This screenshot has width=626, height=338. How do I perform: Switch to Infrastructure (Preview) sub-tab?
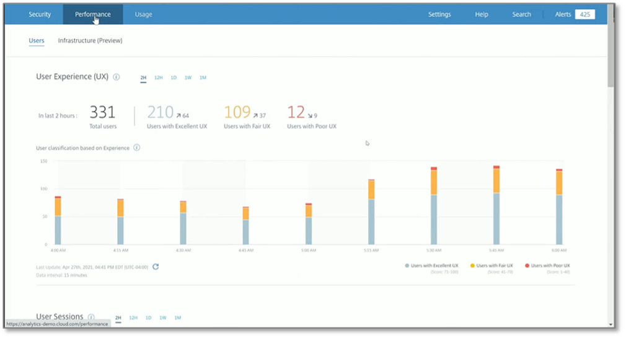pyautogui.click(x=90, y=41)
